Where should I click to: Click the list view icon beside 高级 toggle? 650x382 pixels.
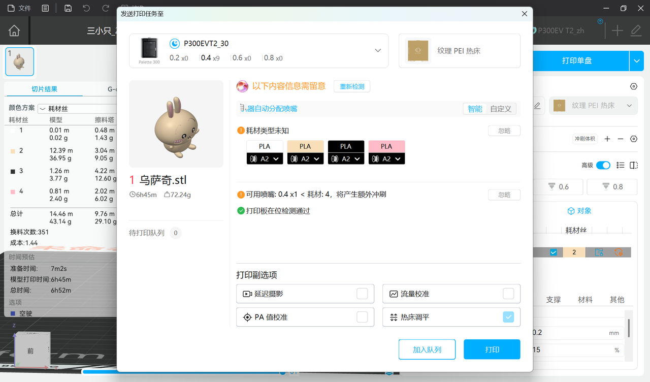tap(620, 165)
